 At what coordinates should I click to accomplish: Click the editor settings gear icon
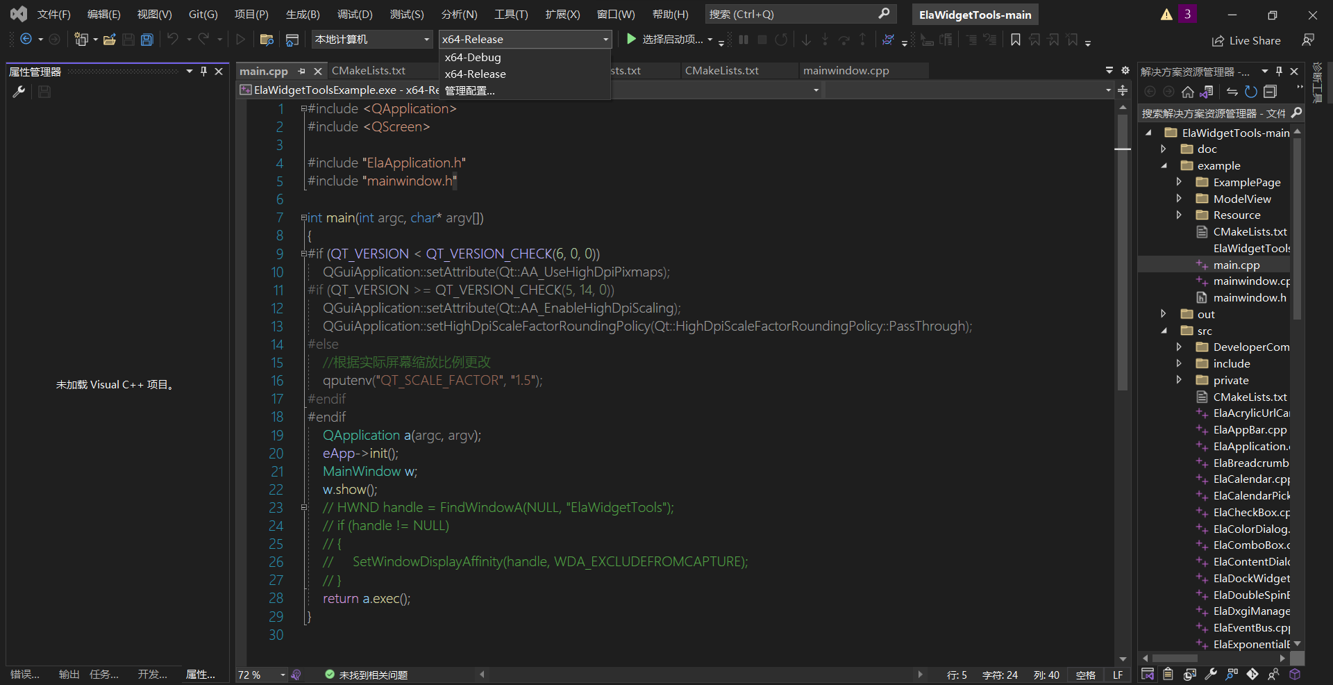point(1125,70)
